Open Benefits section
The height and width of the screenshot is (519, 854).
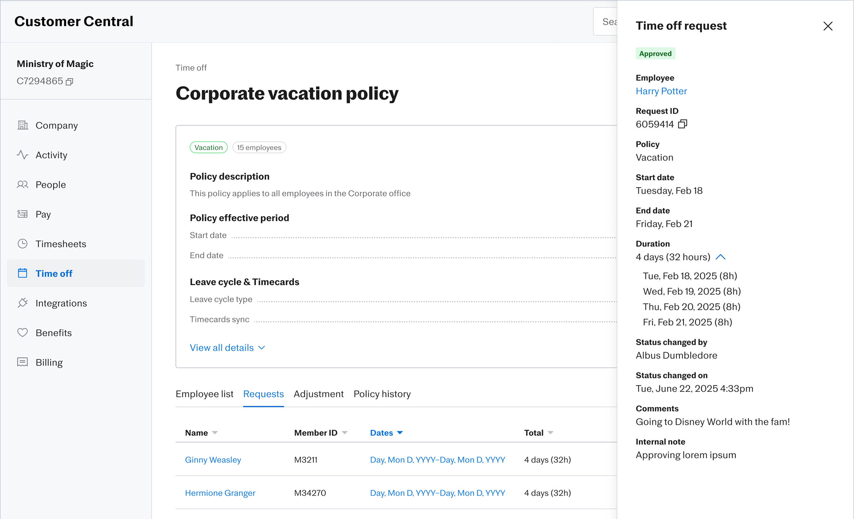pyautogui.click(x=76, y=332)
